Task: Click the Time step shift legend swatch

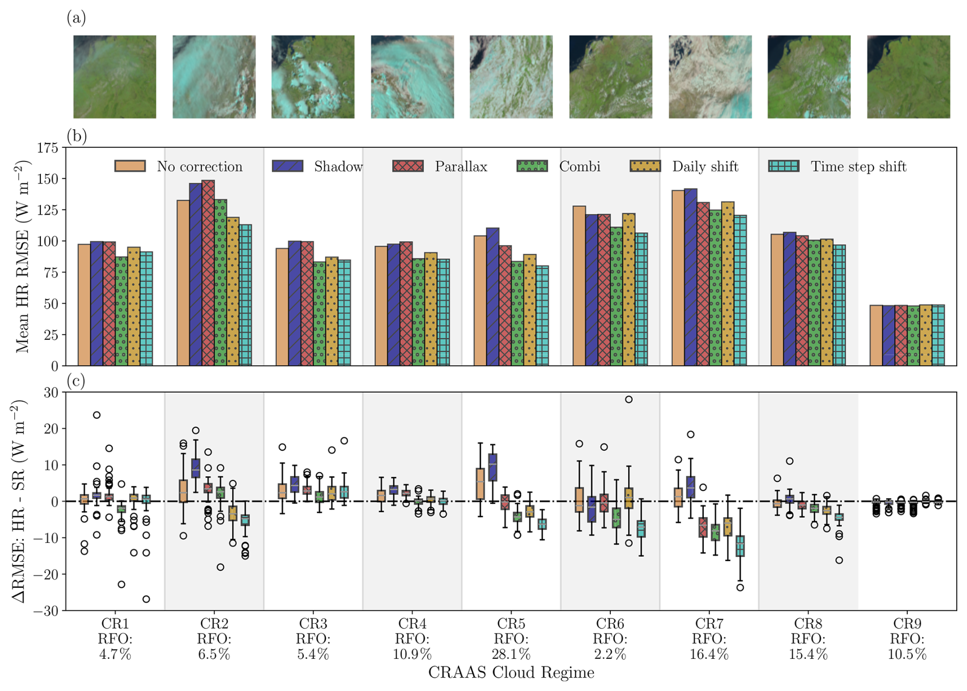Action: coord(784,166)
